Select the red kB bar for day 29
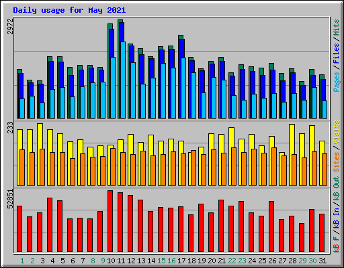 (x=302, y=238)
